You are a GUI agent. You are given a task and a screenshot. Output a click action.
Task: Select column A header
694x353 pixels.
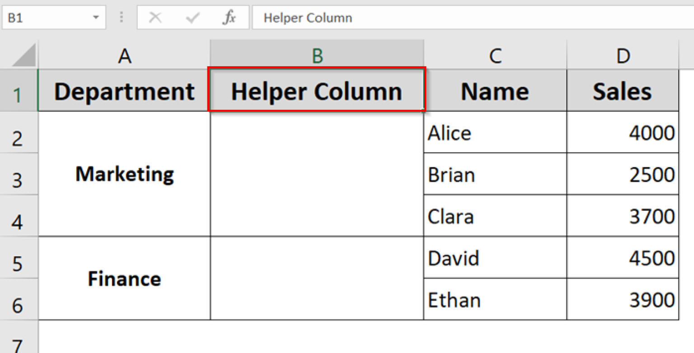pos(124,56)
